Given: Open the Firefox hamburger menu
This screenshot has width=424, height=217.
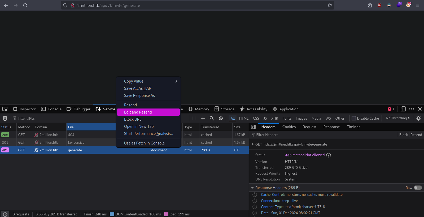Looking at the screenshot, I should coord(418,5).
